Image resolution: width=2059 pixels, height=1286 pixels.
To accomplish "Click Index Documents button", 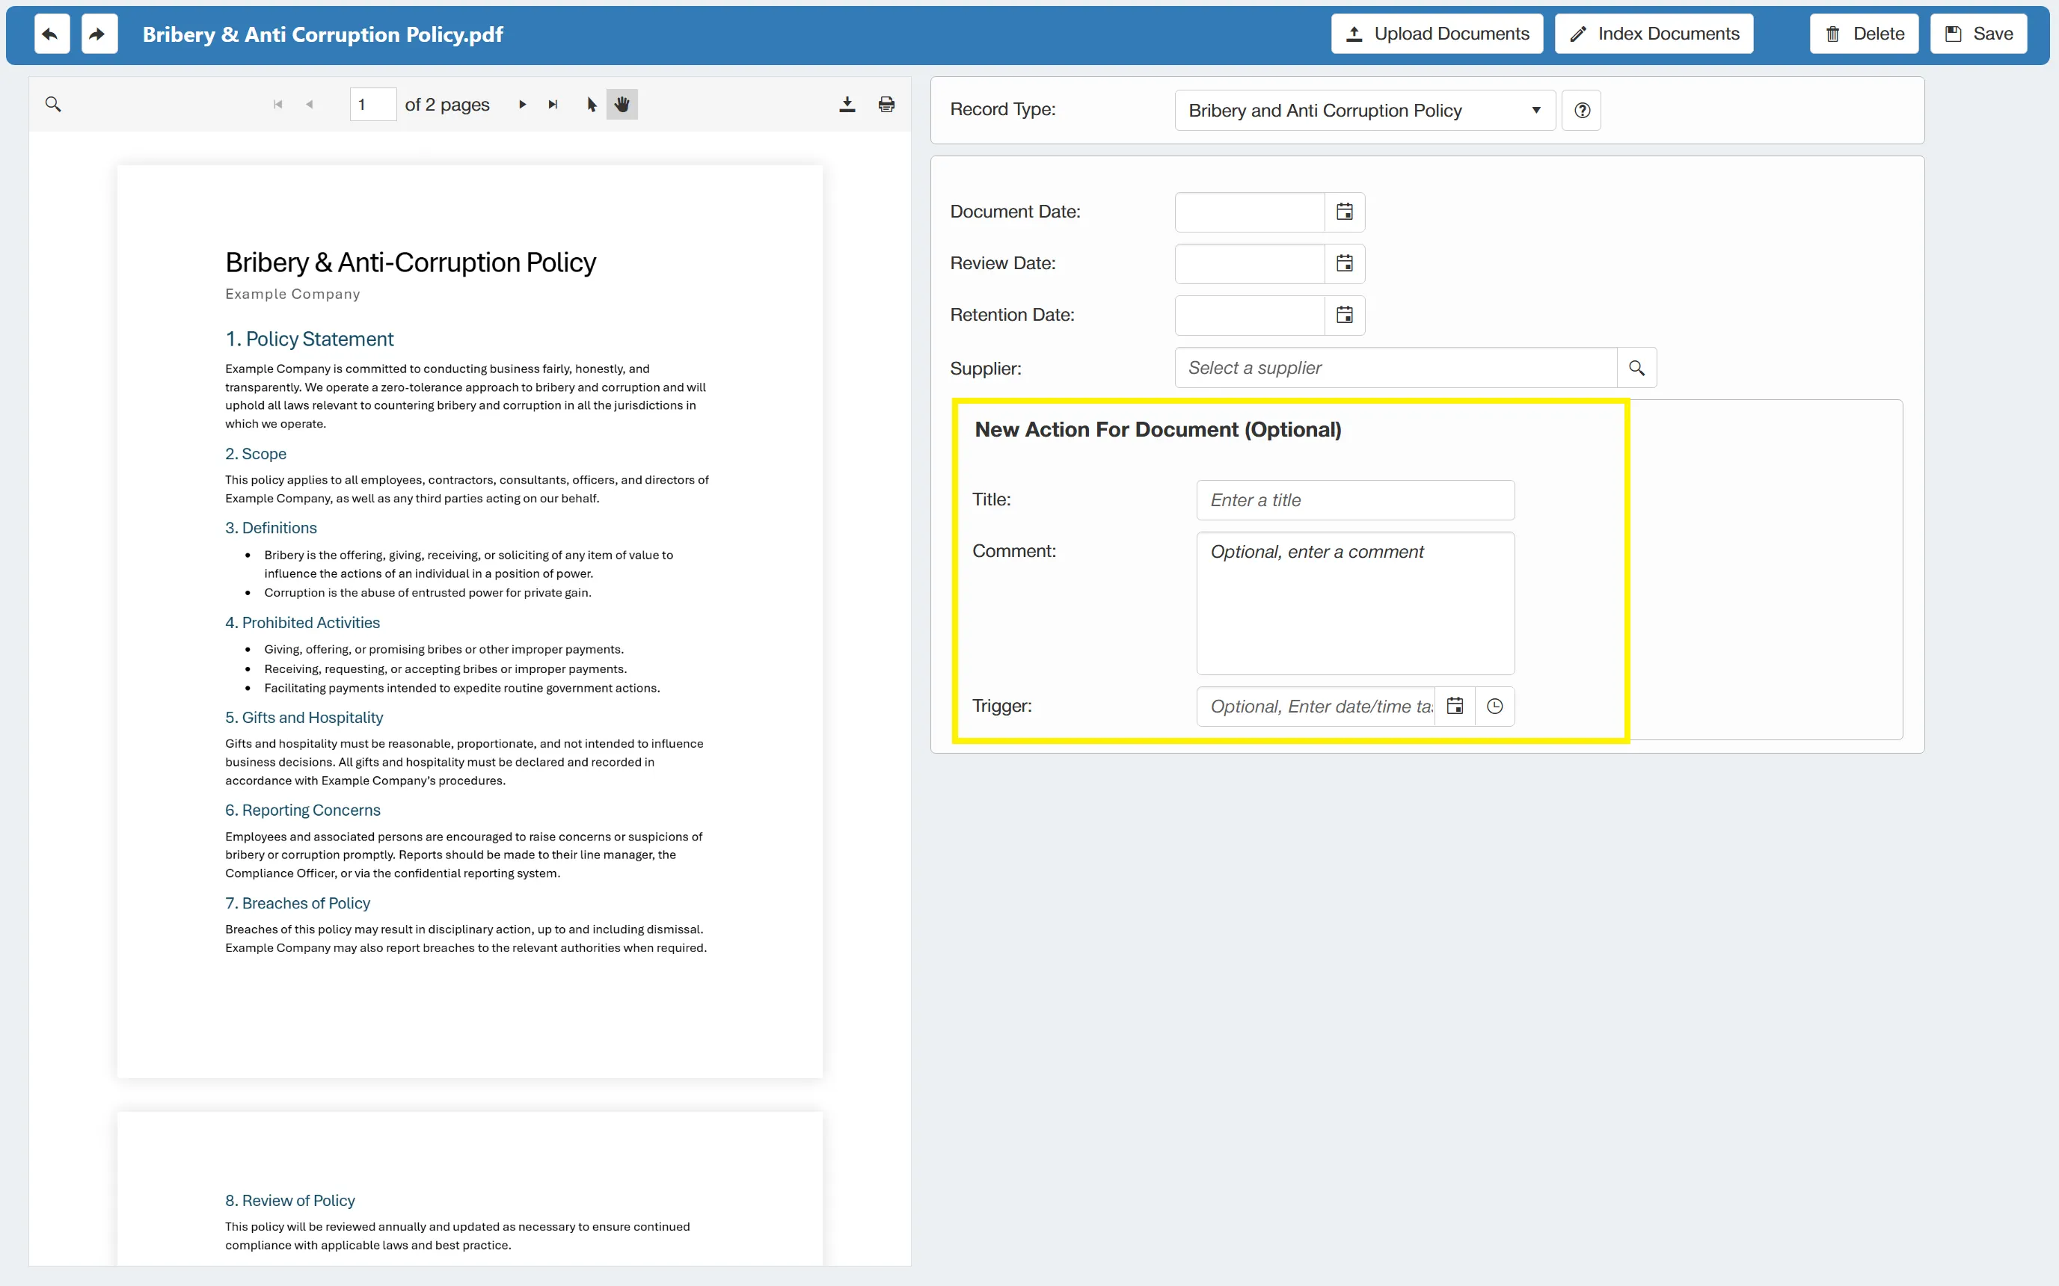I will point(1654,34).
